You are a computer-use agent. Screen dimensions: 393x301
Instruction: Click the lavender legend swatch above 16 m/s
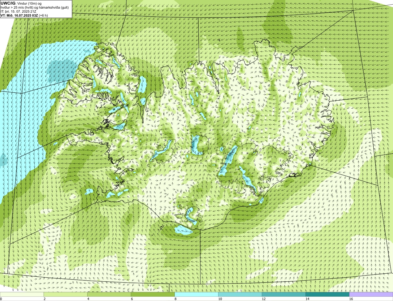pyautogui.click(x=371, y=294)
